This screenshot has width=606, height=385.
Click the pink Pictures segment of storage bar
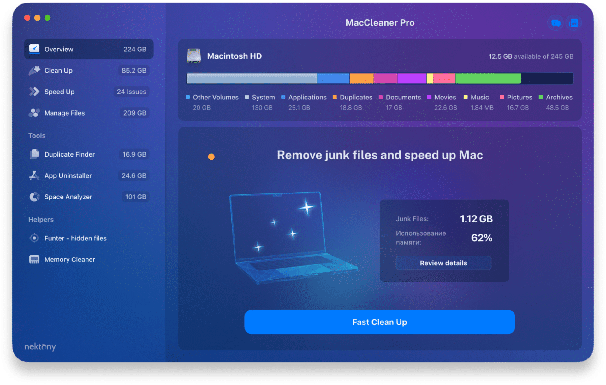tap(444, 78)
